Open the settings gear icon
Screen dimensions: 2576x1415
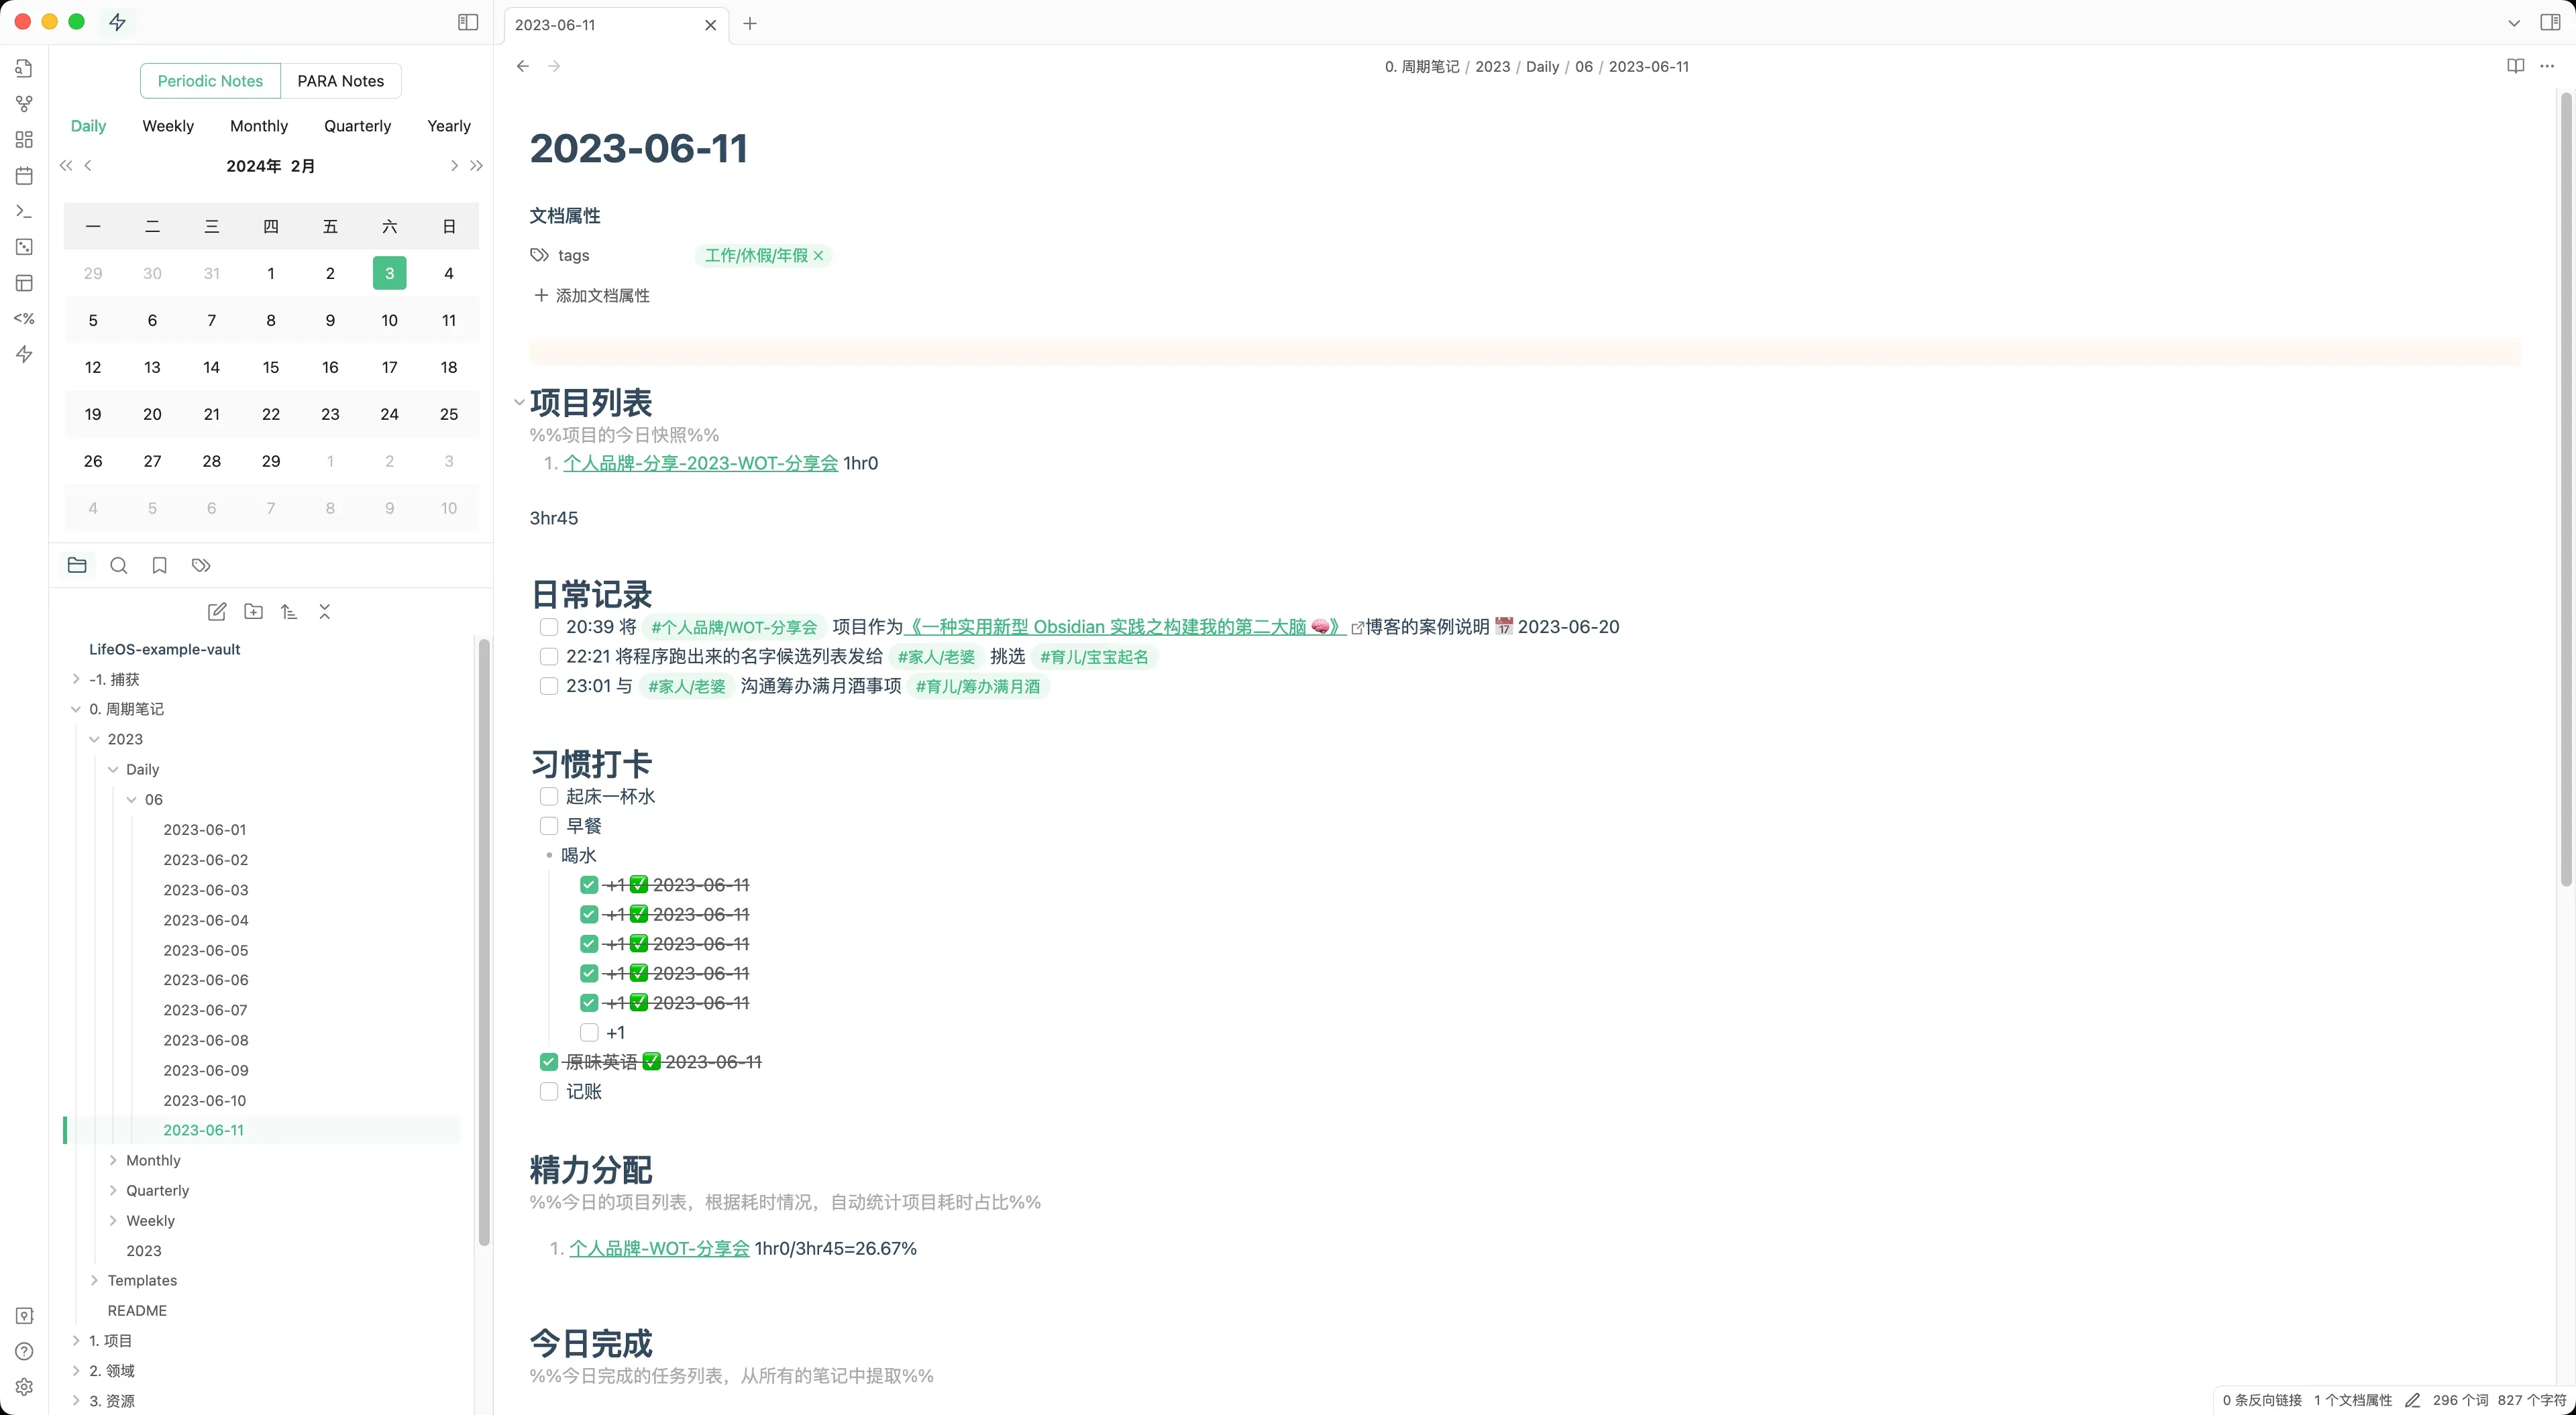(24, 1387)
